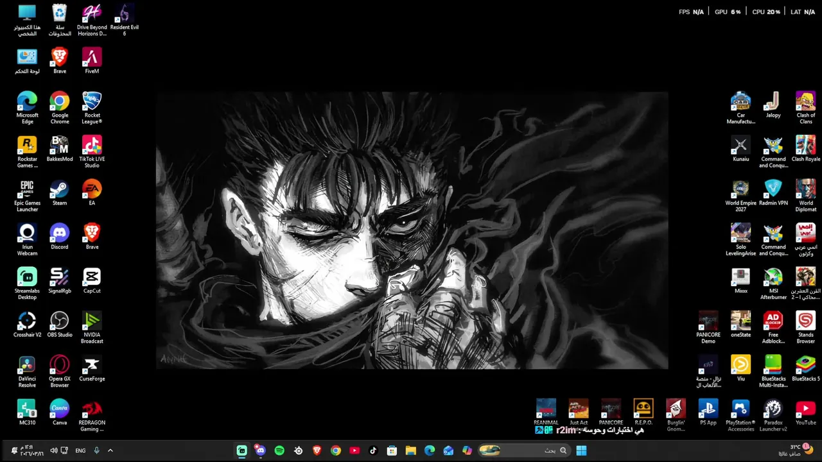Open Free Adblocker desktop icon
Image resolution: width=822 pixels, height=462 pixels.
tap(773, 327)
